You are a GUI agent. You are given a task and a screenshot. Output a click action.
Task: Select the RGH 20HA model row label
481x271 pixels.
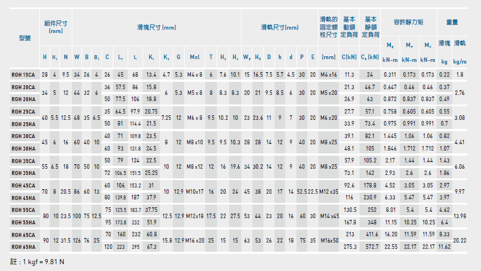click(23, 99)
